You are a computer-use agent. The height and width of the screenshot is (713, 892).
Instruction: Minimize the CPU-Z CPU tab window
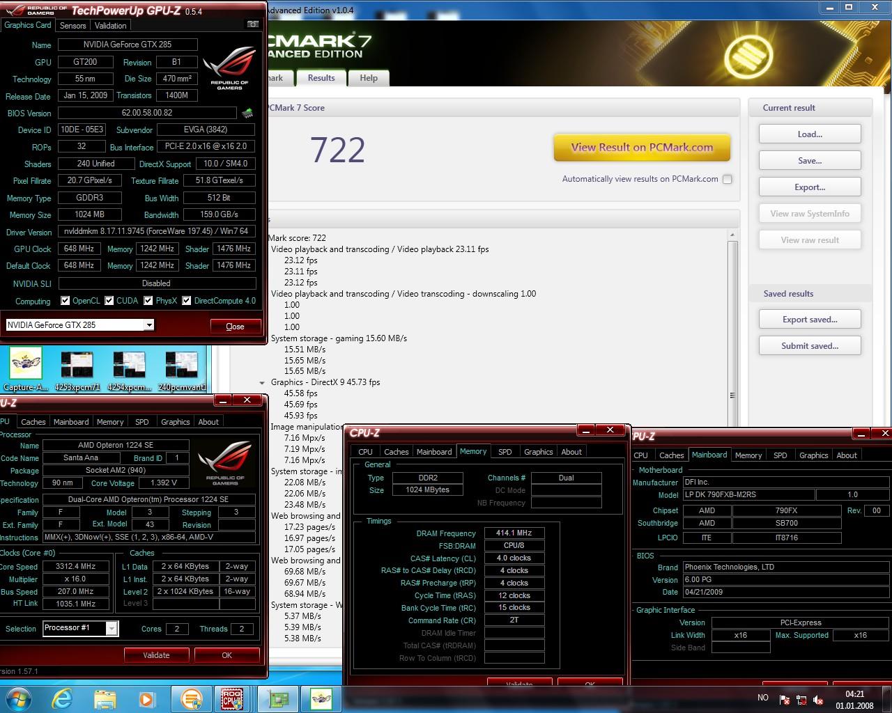(x=222, y=400)
